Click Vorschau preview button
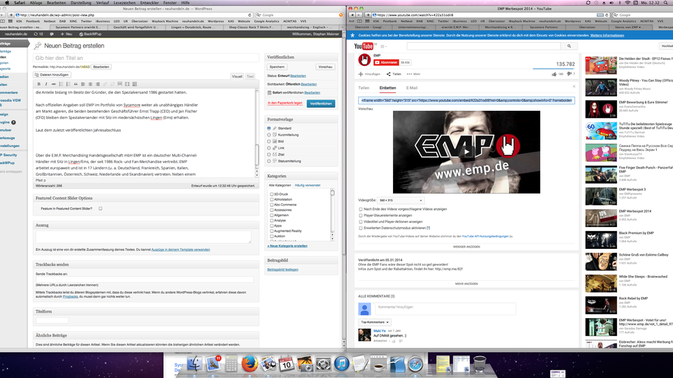Image resolution: width=673 pixels, height=378 pixels. click(x=326, y=67)
